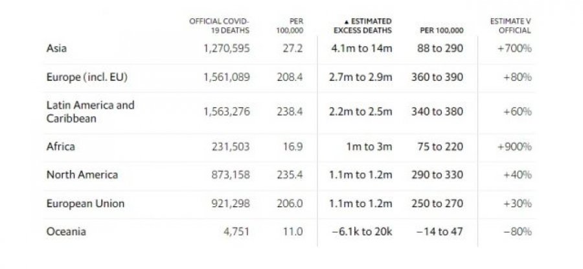Select the Latin America and Caribbean row
583x269 pixels.
(x=290, y=112)
